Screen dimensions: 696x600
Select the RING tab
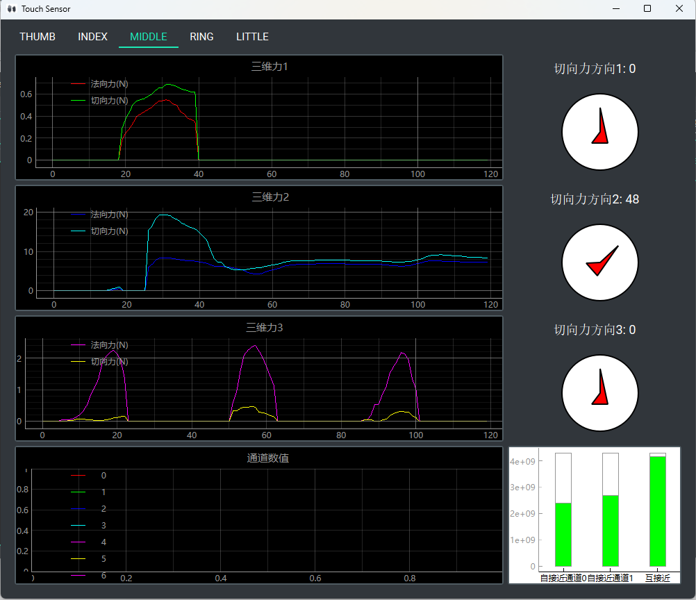point(201,37)
